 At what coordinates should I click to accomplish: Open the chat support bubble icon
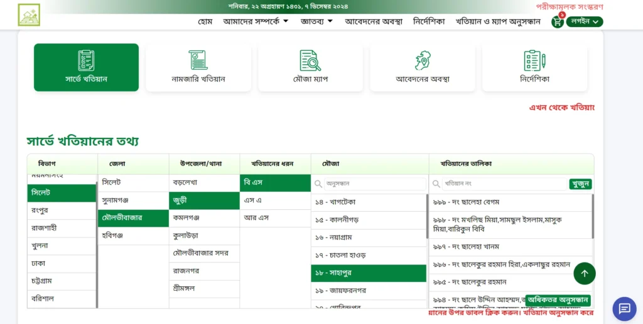(624, 308)
